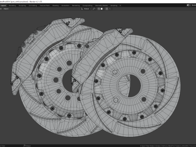Open the Object menu in viewport header
Viewport: 196px width, 147px height.
pos(6,9)
